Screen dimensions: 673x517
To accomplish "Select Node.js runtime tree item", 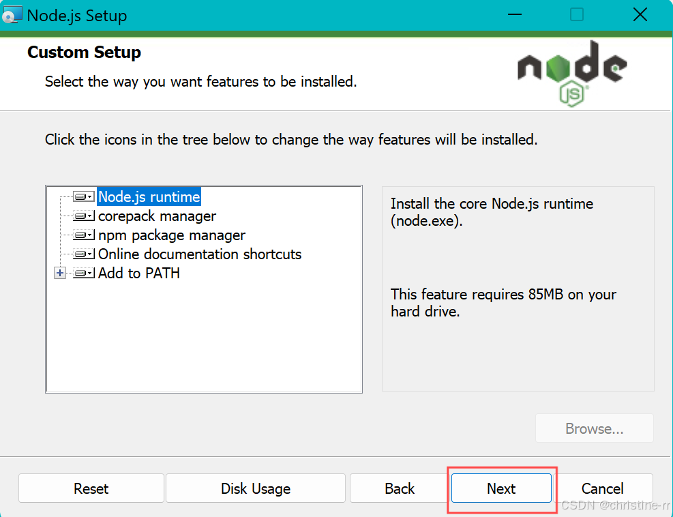I will tap(149, 196).
